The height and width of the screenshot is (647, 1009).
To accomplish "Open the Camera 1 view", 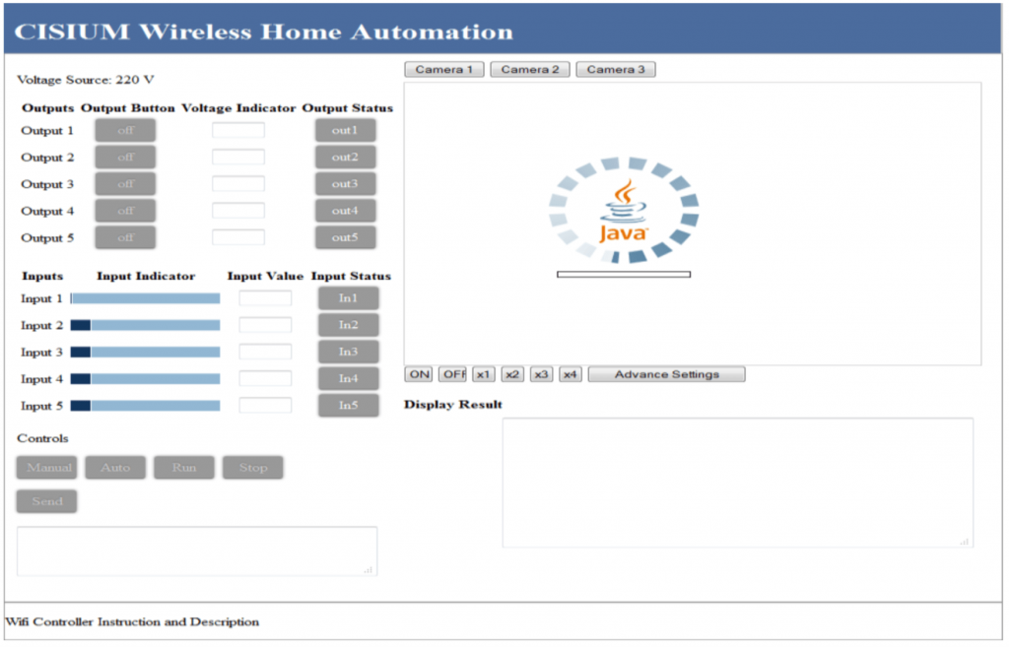I will click(444, 70).
